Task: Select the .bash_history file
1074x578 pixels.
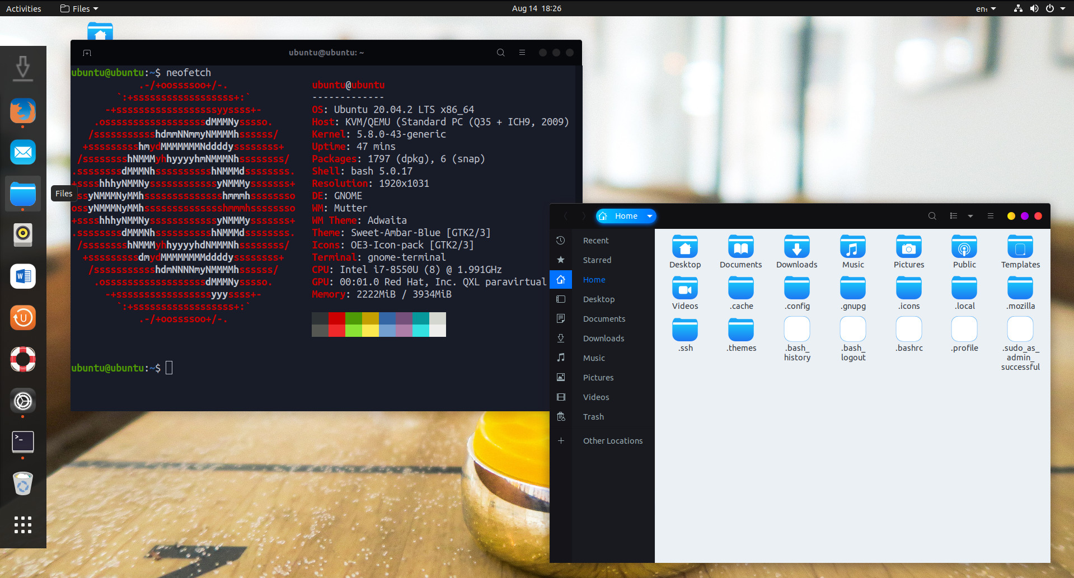Action: point(797,339)
